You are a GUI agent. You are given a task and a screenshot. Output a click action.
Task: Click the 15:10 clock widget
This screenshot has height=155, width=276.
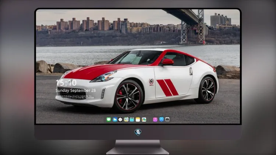click(66, 83)
